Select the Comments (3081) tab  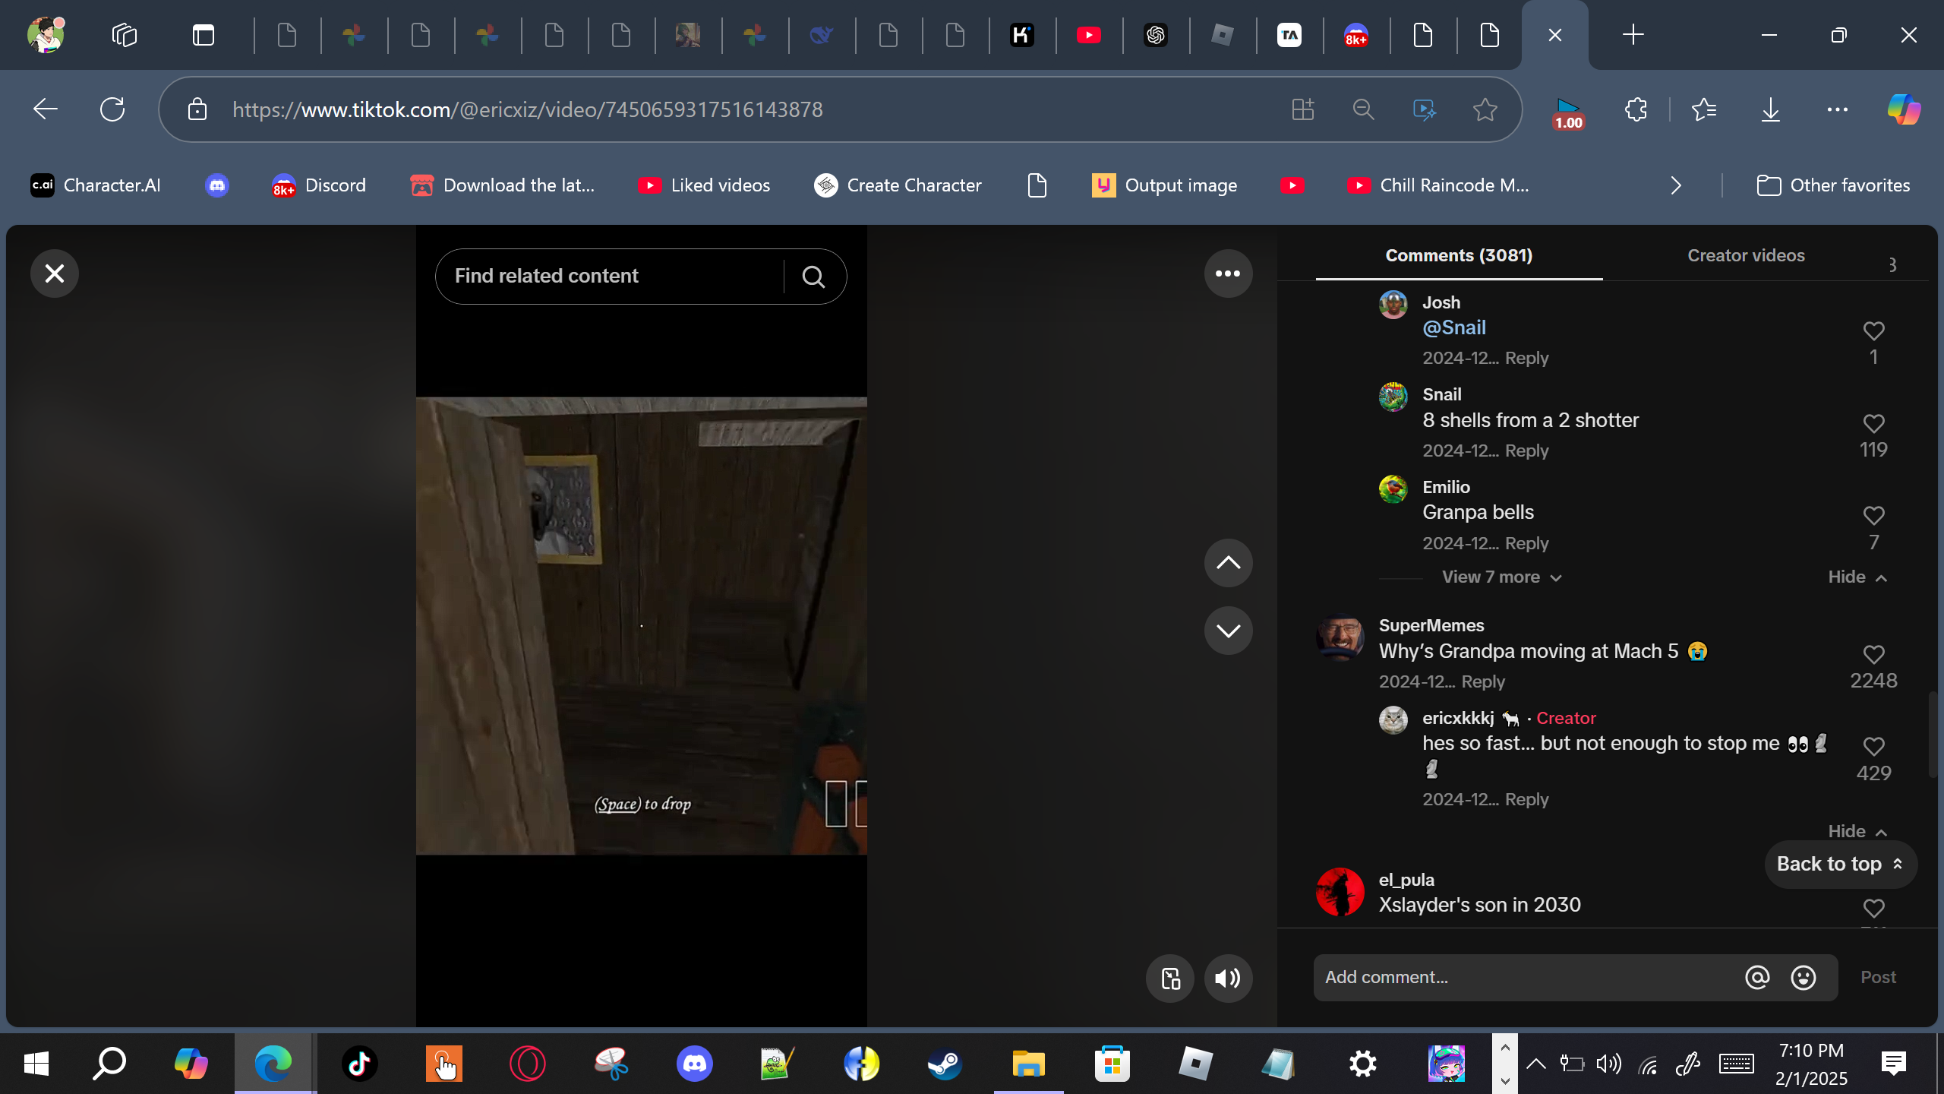1459,256
